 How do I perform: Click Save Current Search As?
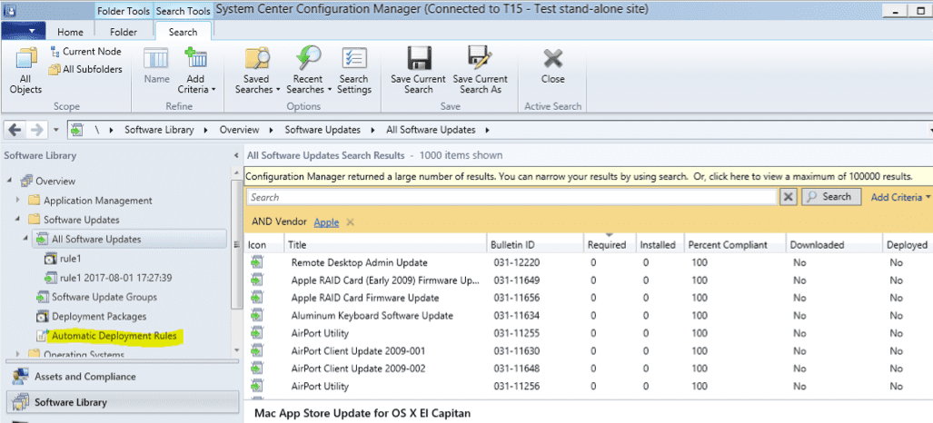click(481, 70)
